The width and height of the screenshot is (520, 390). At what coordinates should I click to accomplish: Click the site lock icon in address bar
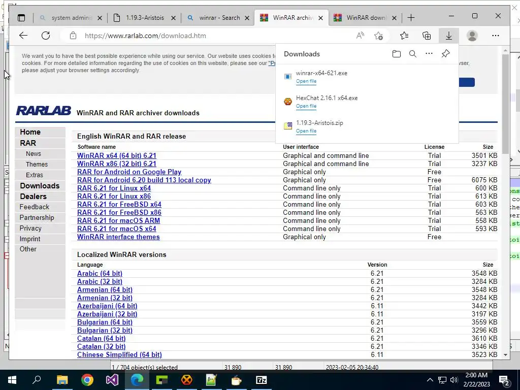[x=73, y=36]
